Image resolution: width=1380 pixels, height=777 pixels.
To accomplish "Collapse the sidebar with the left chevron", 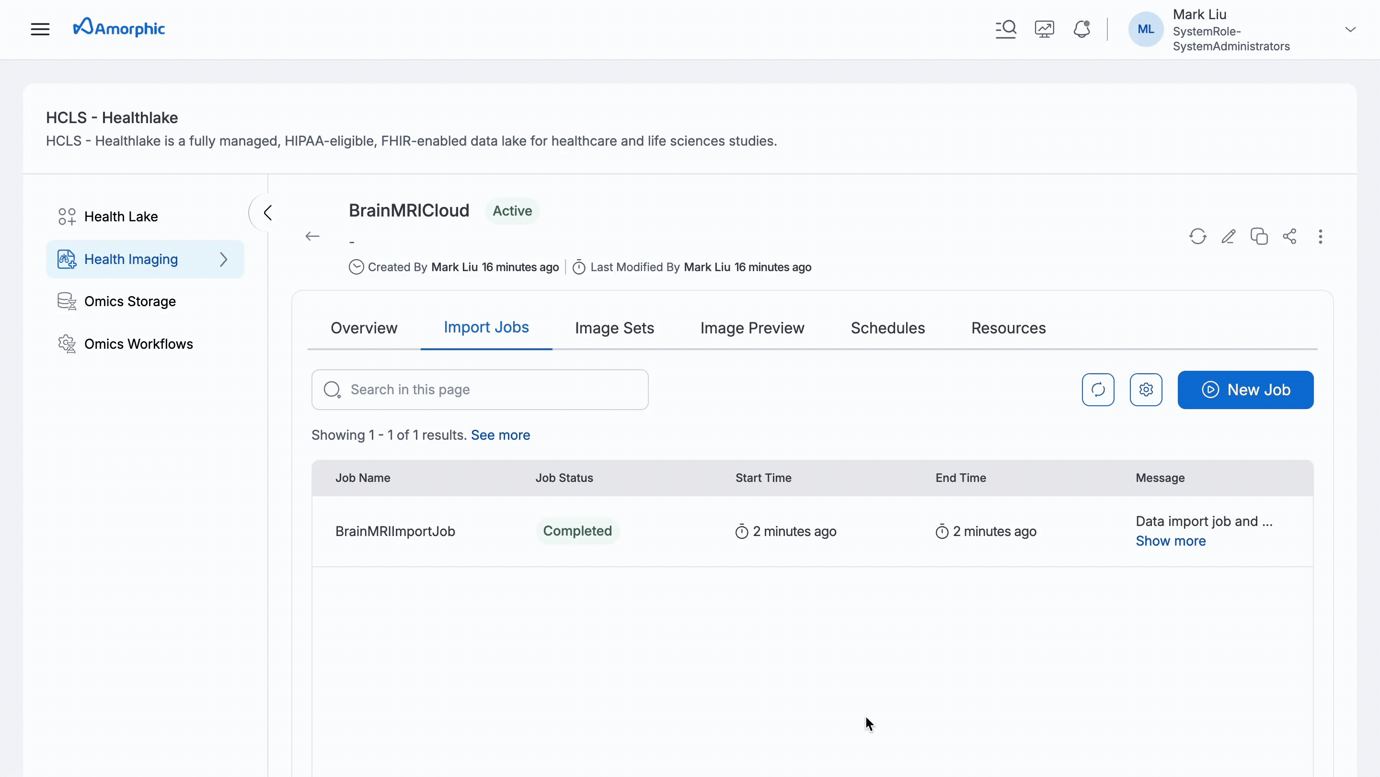I will 268,212.
